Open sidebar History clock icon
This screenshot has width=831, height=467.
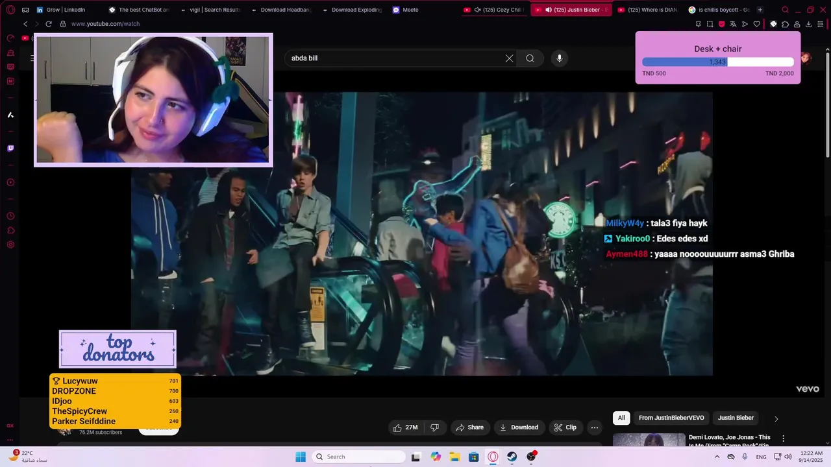point(10,216)
